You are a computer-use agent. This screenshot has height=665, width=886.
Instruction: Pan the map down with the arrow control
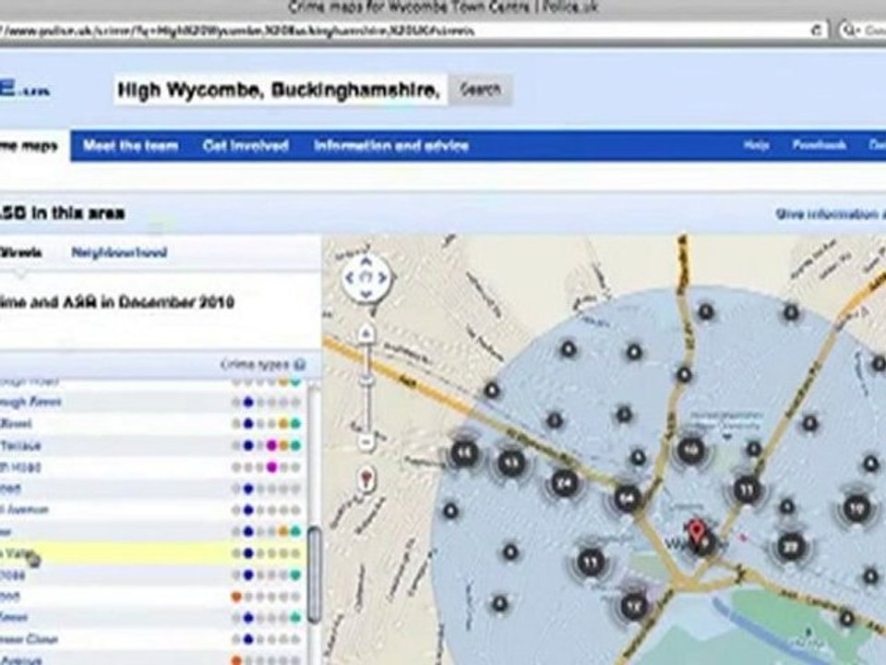pyautogui.click(x=366, y=294)
